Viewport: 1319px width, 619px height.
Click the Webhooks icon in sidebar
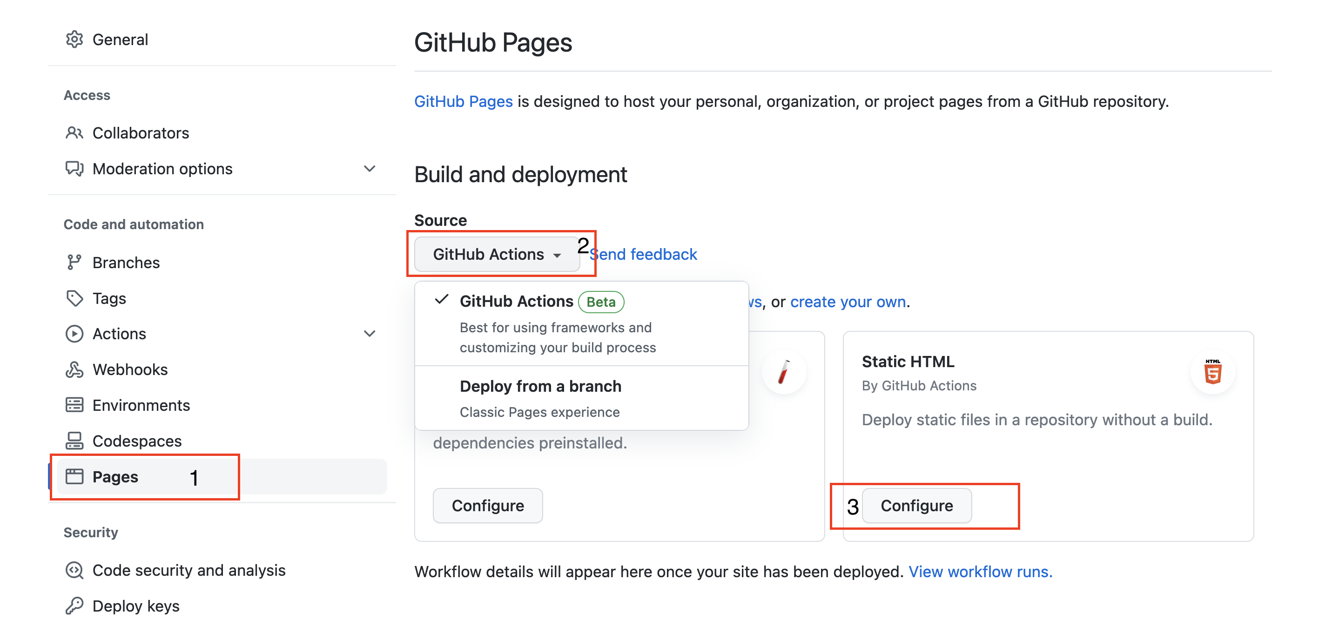pyautogui.click(x=74, y=369)
